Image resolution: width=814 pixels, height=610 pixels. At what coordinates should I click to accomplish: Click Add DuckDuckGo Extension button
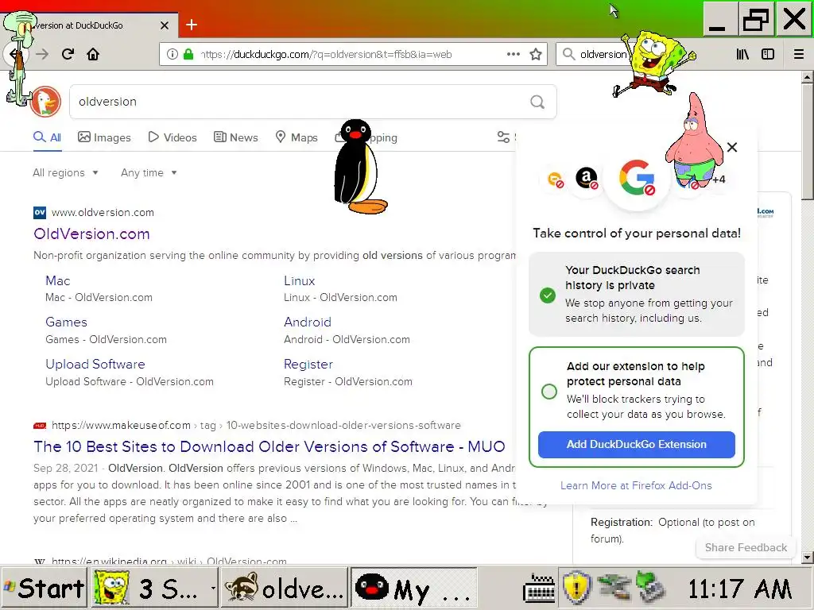click(637, 445)
